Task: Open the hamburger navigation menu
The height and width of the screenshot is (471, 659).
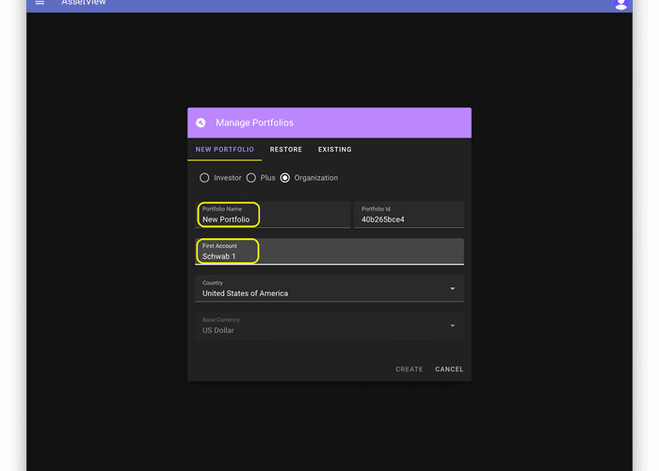Action: click(40, 4)
